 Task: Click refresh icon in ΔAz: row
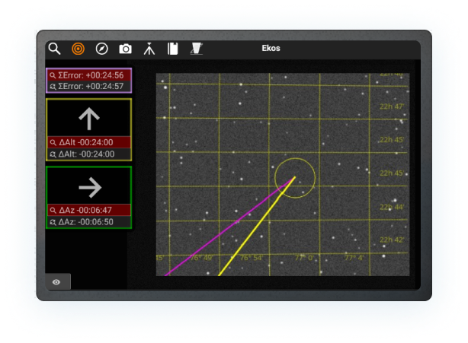(53, 222)
